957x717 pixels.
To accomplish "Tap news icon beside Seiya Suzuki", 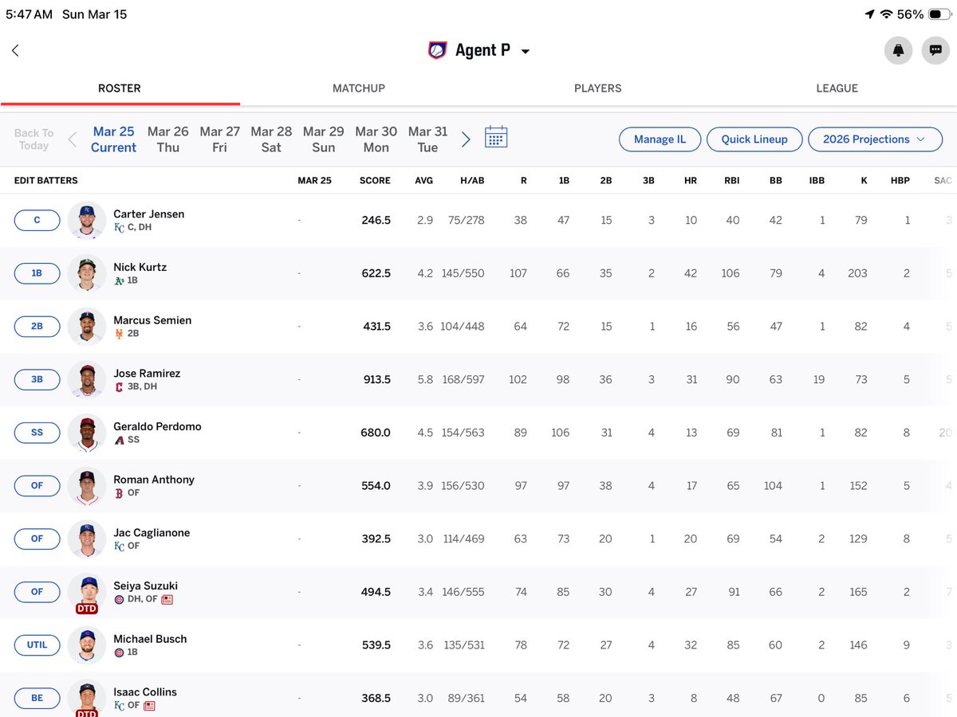I will click(167, 599).
